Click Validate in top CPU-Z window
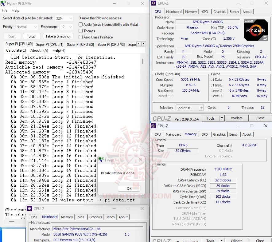The width and height of the screenshot is (272, 242). (237, 118)
